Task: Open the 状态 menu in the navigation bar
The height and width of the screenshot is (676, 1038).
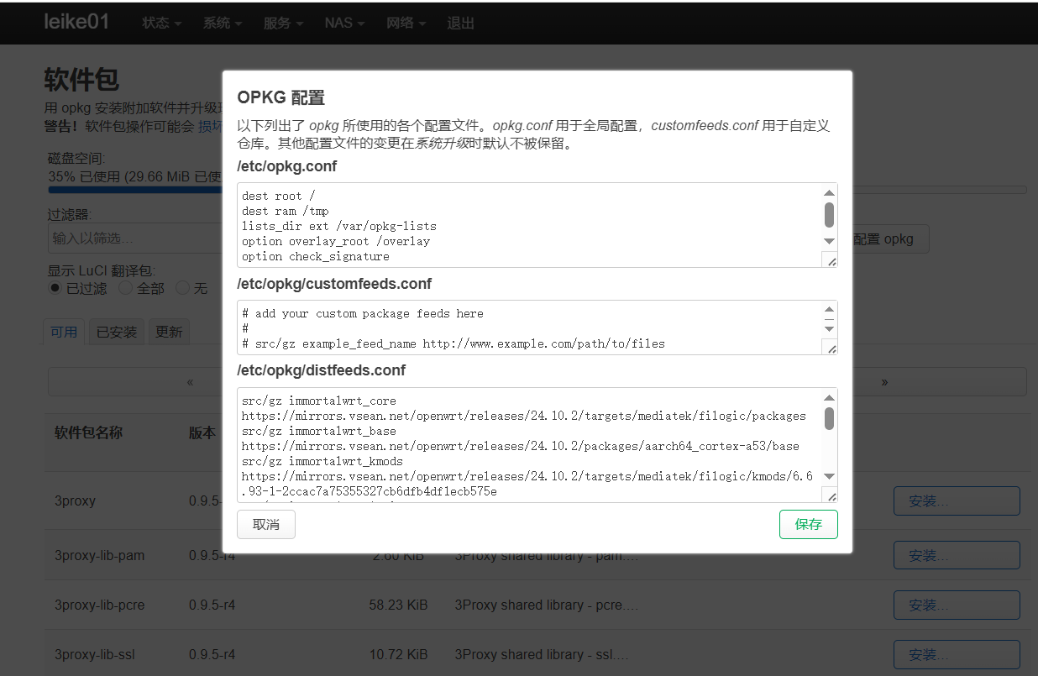Action: point(155,23)
